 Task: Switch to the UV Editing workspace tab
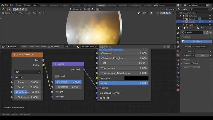[x=76, y=6]
